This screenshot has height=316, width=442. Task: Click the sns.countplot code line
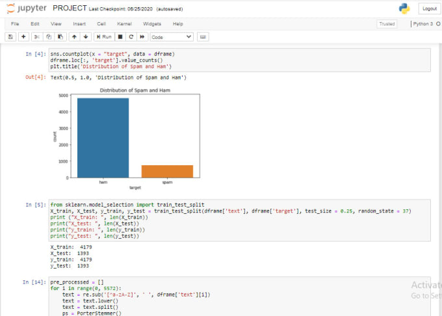[x=112, y=54]
